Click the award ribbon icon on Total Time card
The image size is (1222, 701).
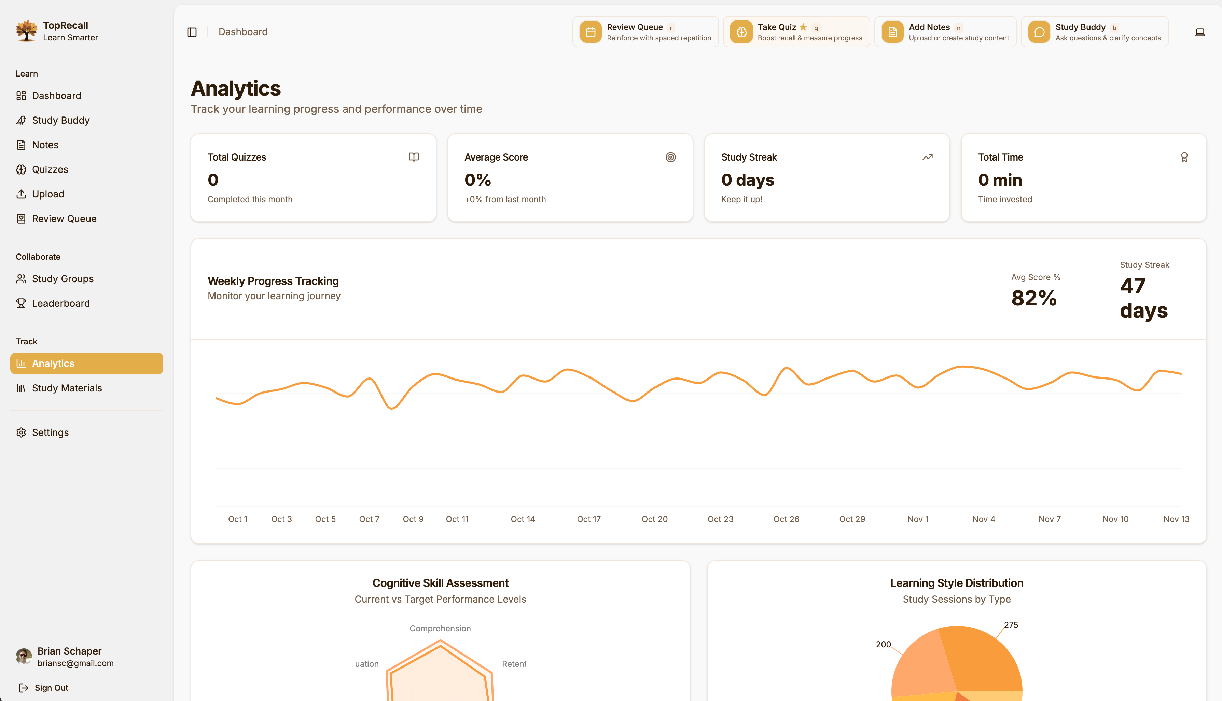point(1184,157)
